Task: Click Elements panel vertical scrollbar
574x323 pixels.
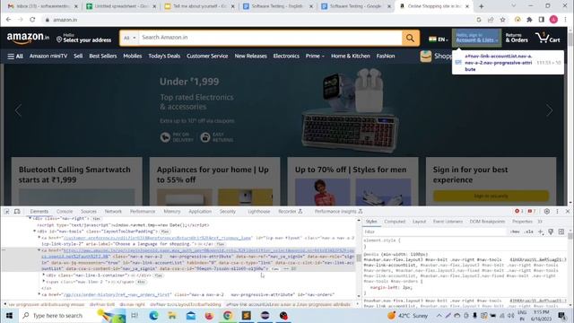Action: click(359, 258)
